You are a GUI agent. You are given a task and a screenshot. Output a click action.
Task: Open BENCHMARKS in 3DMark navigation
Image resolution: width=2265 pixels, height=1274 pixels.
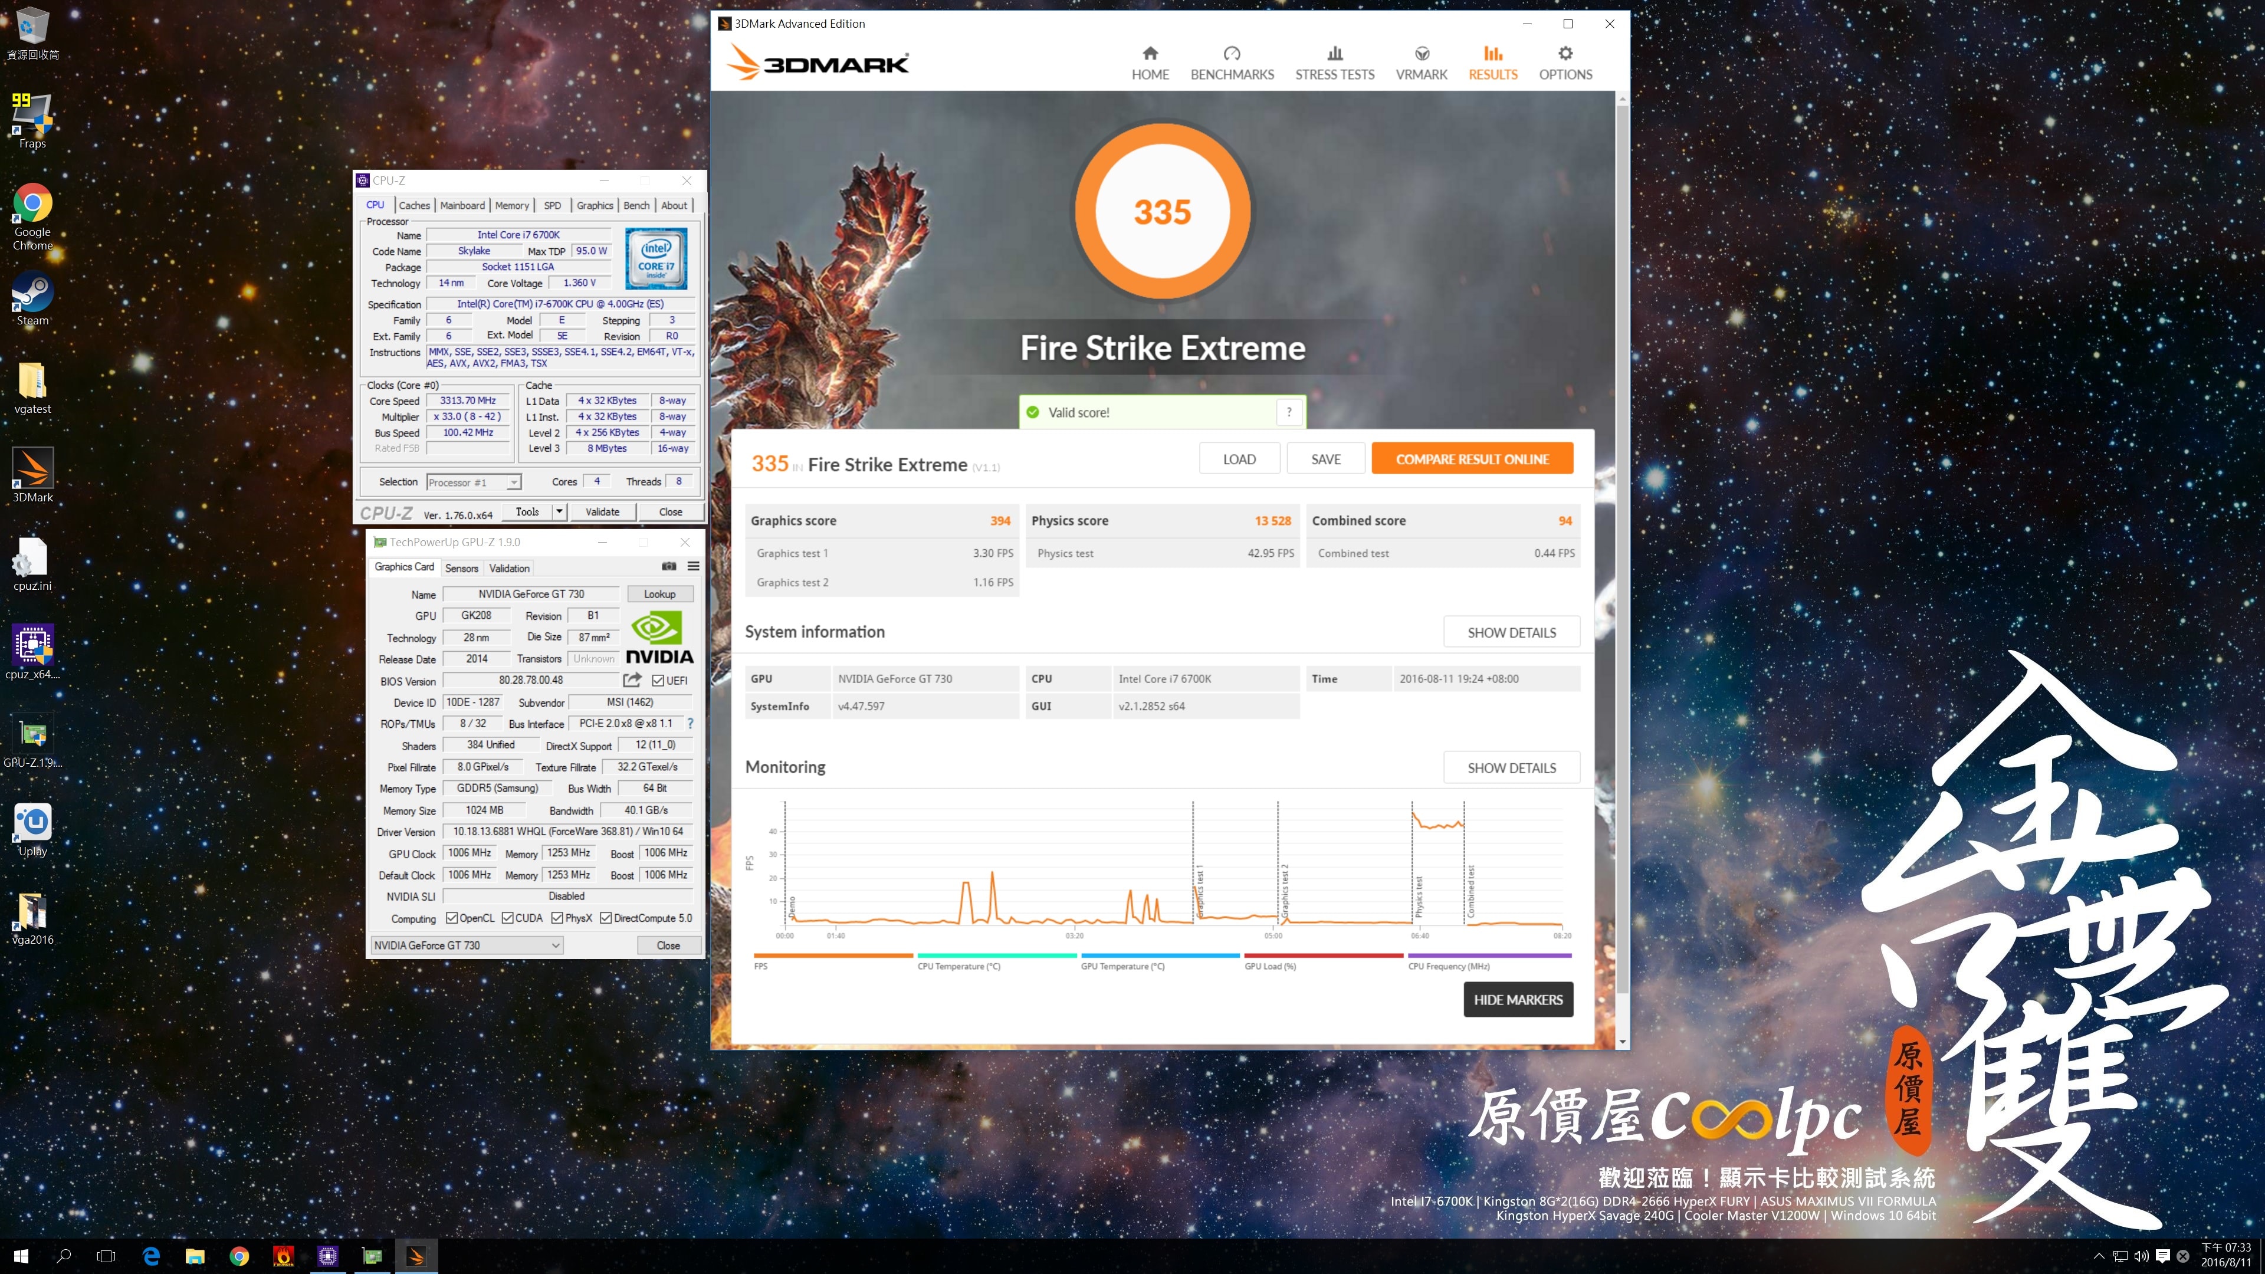coord(1232,63)
